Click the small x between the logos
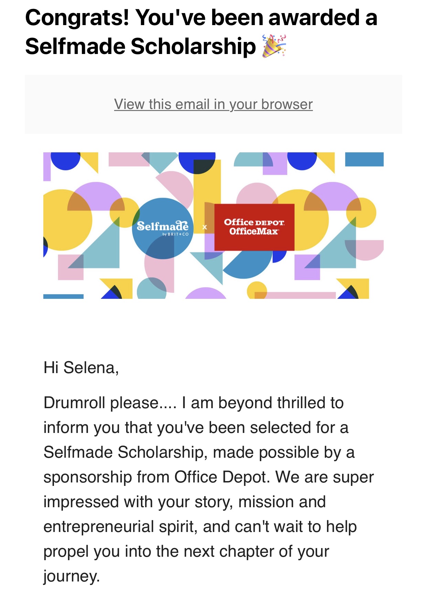The image size is (427, 609). coord(205,227)
